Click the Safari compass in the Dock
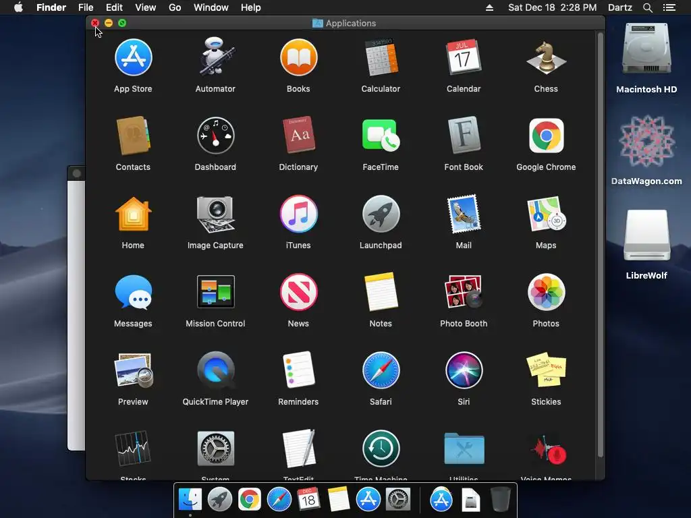The image size is (691, 518). click(x=279, y=500)
